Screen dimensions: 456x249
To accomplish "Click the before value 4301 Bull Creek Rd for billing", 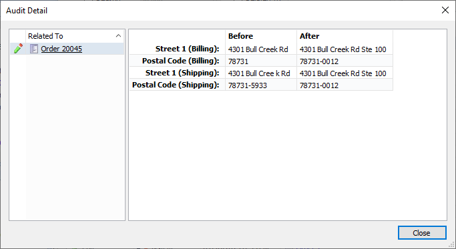I will tap(258, 49).
